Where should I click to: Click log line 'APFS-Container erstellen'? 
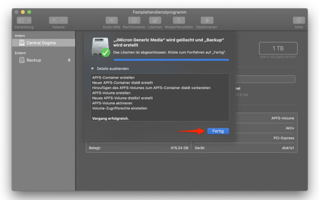(113, 77)
